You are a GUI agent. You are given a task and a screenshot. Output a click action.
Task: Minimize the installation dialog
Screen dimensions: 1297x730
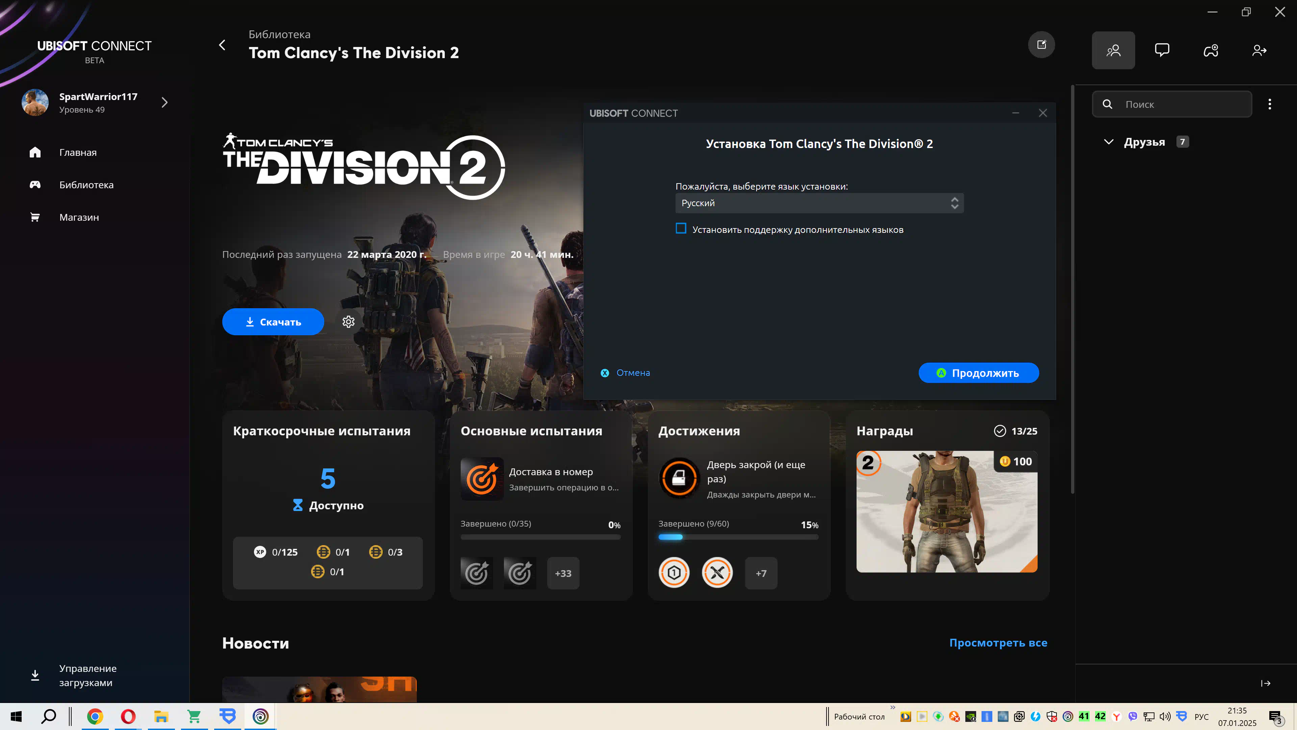tap(1016, 113)
